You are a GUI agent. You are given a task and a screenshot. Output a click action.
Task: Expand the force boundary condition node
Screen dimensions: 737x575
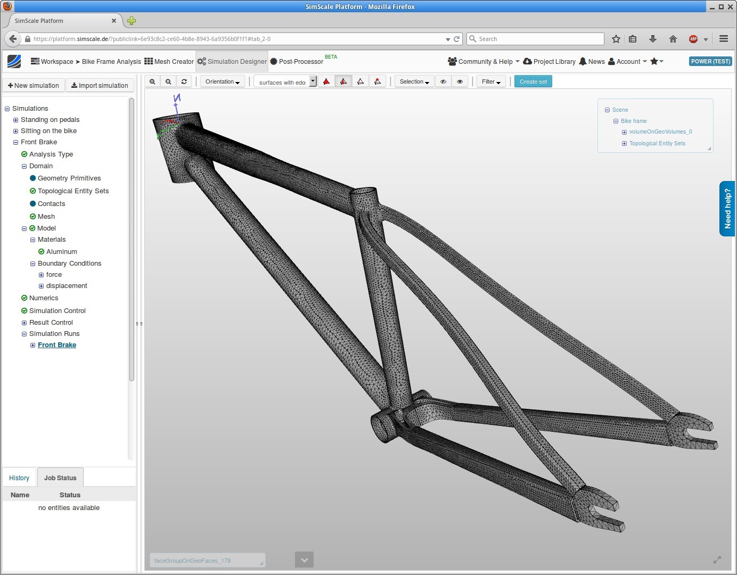pos(41,275)
